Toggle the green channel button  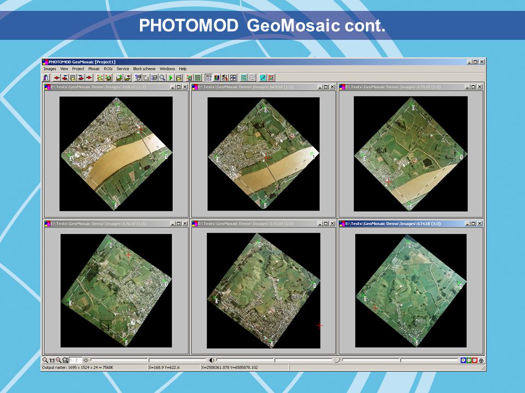(469, 360)
